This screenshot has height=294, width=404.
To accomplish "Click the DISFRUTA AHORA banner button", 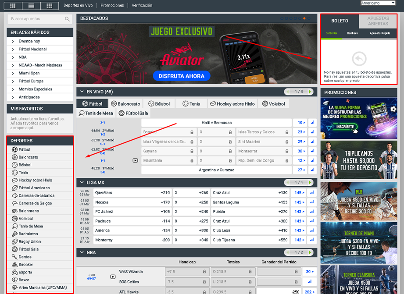I will [182, 76].
